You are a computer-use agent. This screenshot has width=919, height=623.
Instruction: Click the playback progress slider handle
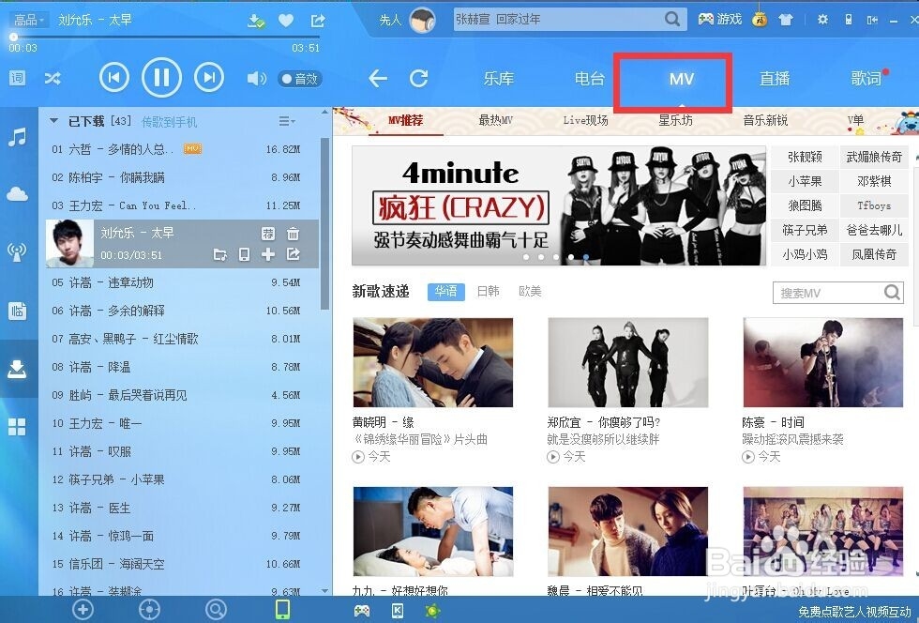click(13, 37)
